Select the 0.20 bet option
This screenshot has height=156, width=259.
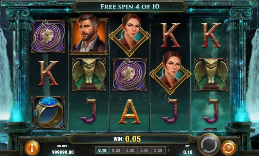116,150
